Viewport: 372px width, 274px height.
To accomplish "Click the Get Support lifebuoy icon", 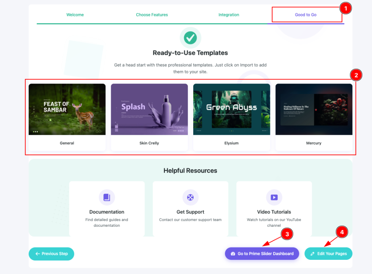I will pos(190,197).
